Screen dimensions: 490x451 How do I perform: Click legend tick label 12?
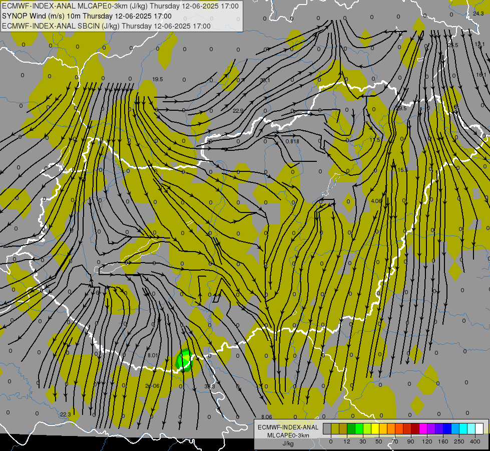pos(347,441)
